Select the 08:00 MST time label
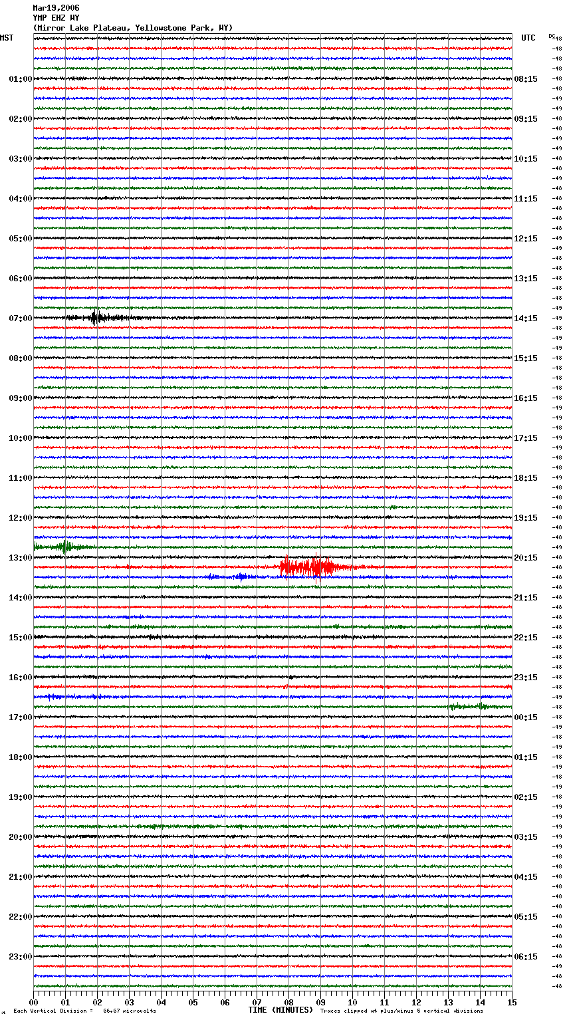565x1020 pixels. click(x=21, y=358)
